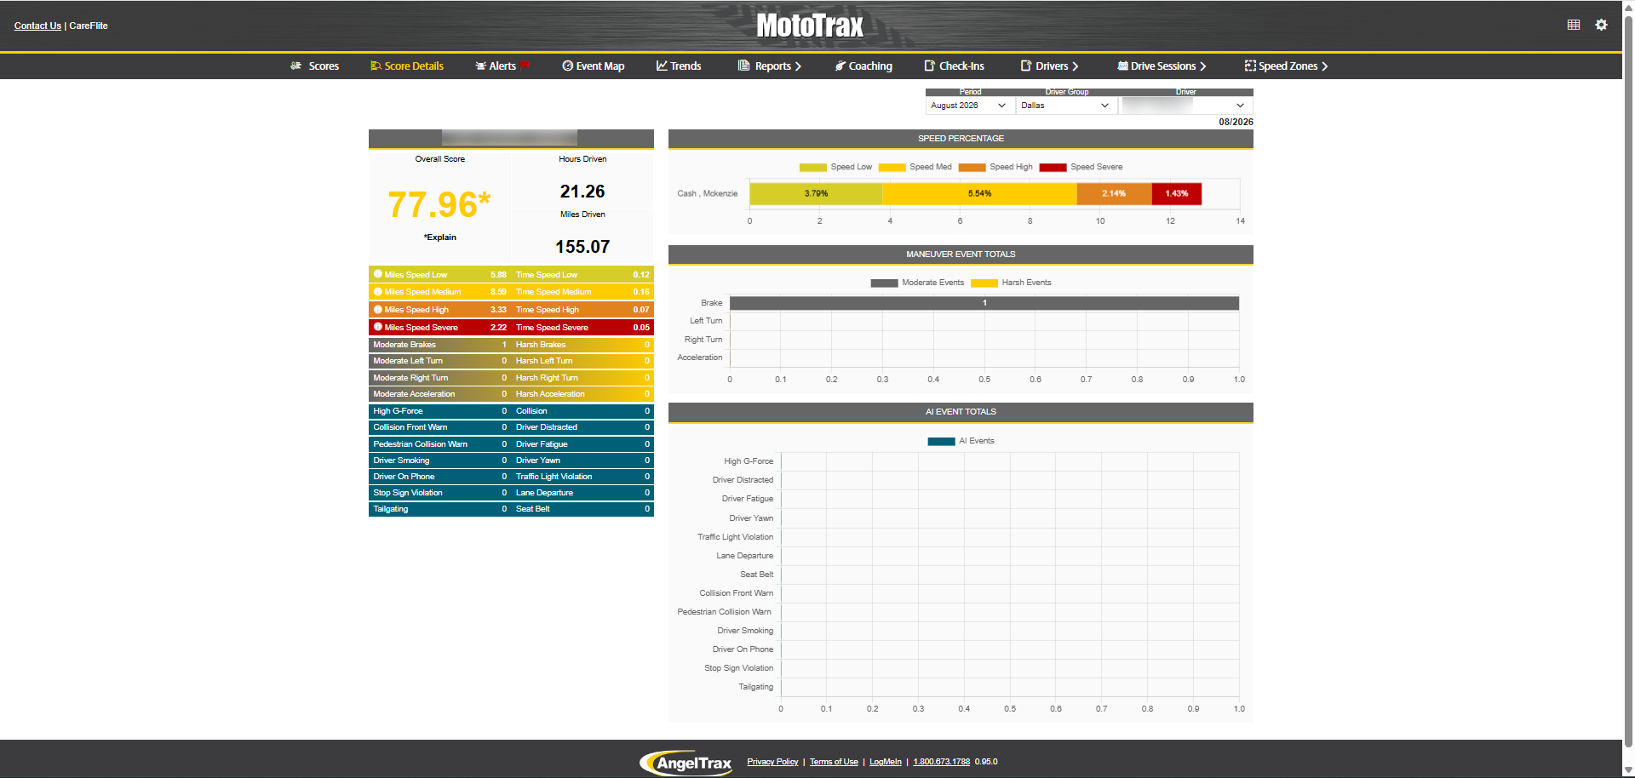Click info icon beside Miles Speed High
1635x778 pixels.
pyautogui.click(x=378, y=309)
